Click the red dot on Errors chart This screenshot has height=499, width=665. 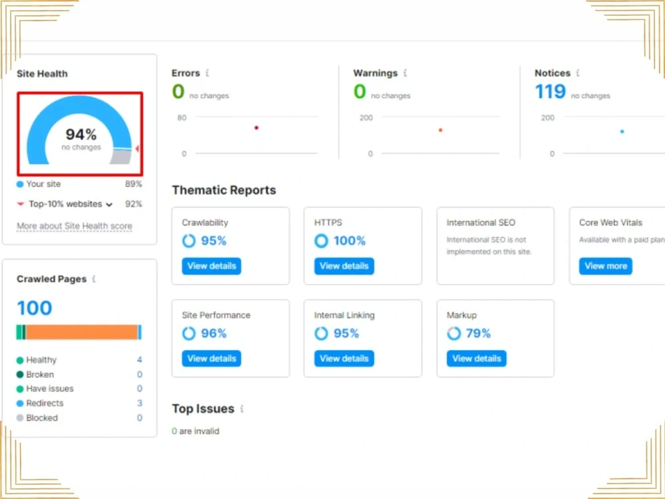click(256, 127)
